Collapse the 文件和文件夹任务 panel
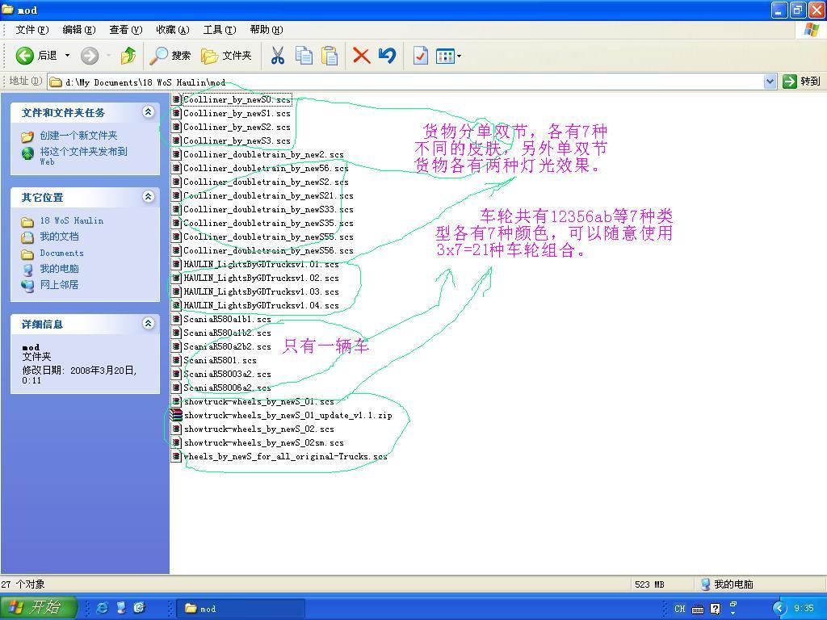The height and width of the screenshot is (620, 827). coord(148,112)
